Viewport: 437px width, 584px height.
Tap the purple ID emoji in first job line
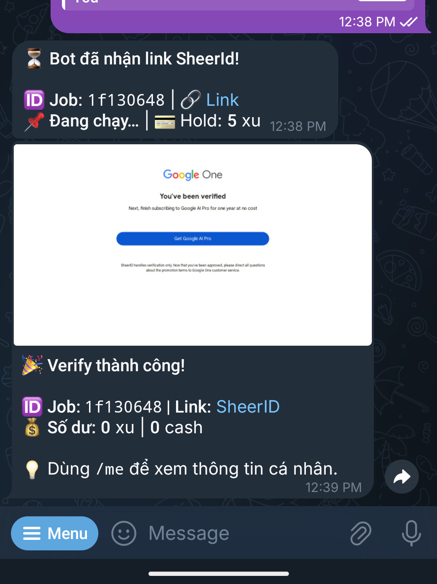(34, 100)
